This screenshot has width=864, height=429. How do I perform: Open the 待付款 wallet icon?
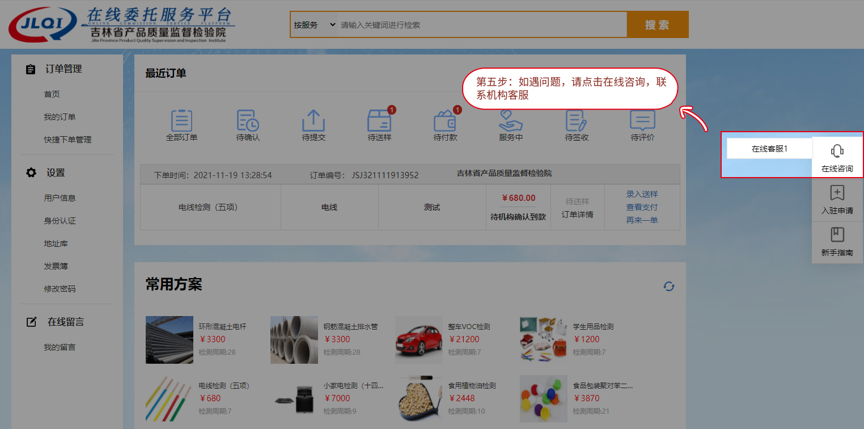tap(445, 121)
